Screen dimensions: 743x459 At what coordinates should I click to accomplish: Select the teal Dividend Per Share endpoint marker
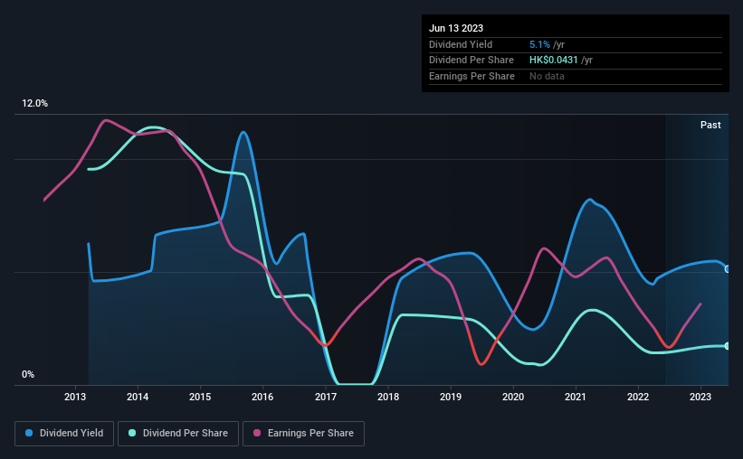pos(728,346)
